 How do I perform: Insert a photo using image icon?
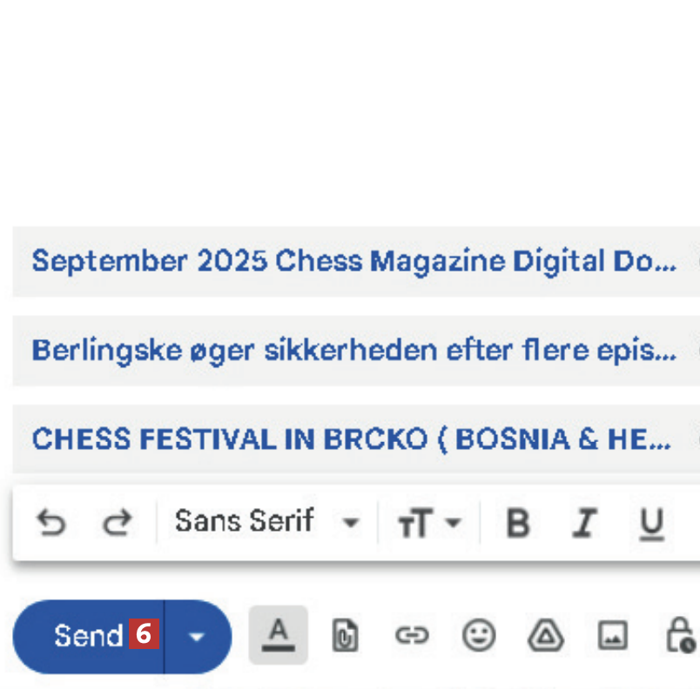612,637
